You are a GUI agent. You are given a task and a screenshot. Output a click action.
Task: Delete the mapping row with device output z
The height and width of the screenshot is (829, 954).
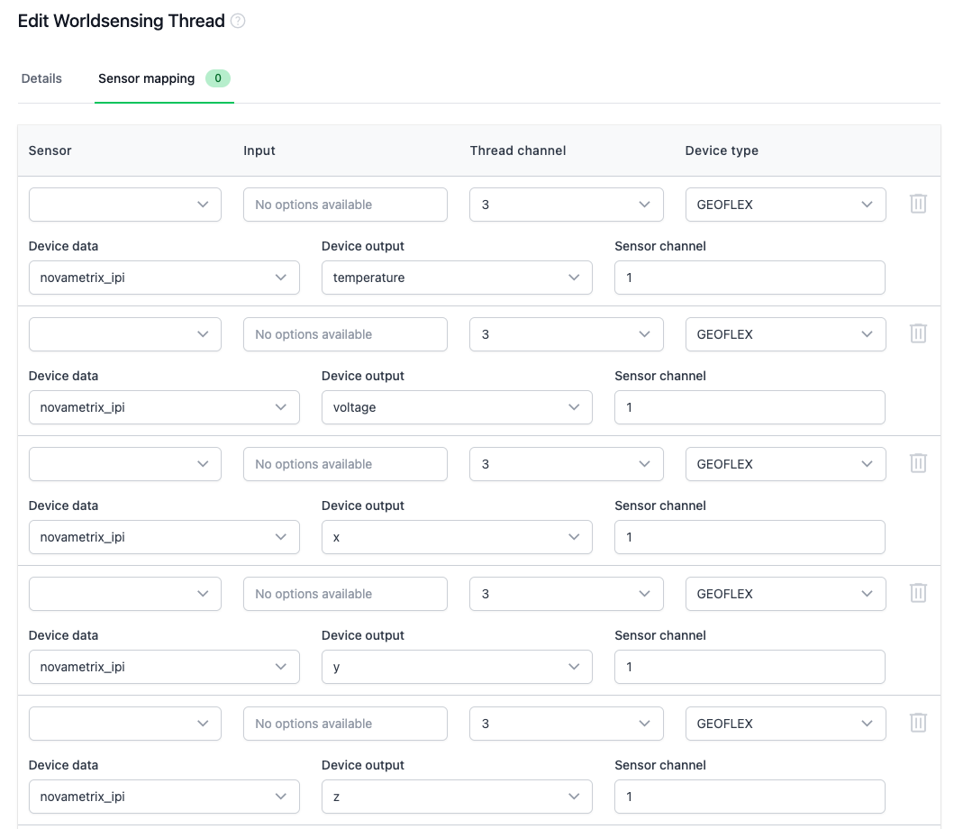918,723
